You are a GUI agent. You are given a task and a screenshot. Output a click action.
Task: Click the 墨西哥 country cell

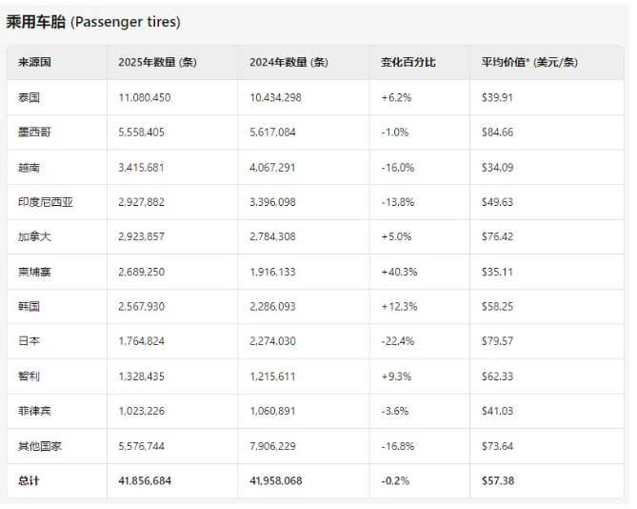click(34, 132)
